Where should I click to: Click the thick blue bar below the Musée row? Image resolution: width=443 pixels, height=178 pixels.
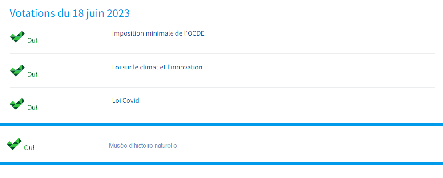coord(221,164)
